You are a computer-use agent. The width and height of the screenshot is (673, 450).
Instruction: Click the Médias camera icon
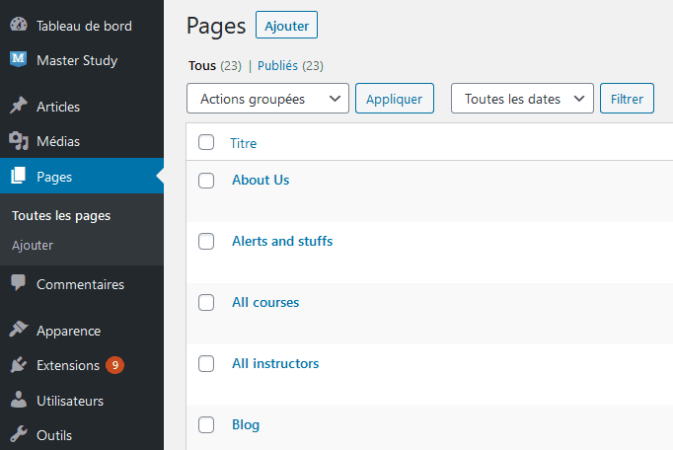click(x=19, y=140)
